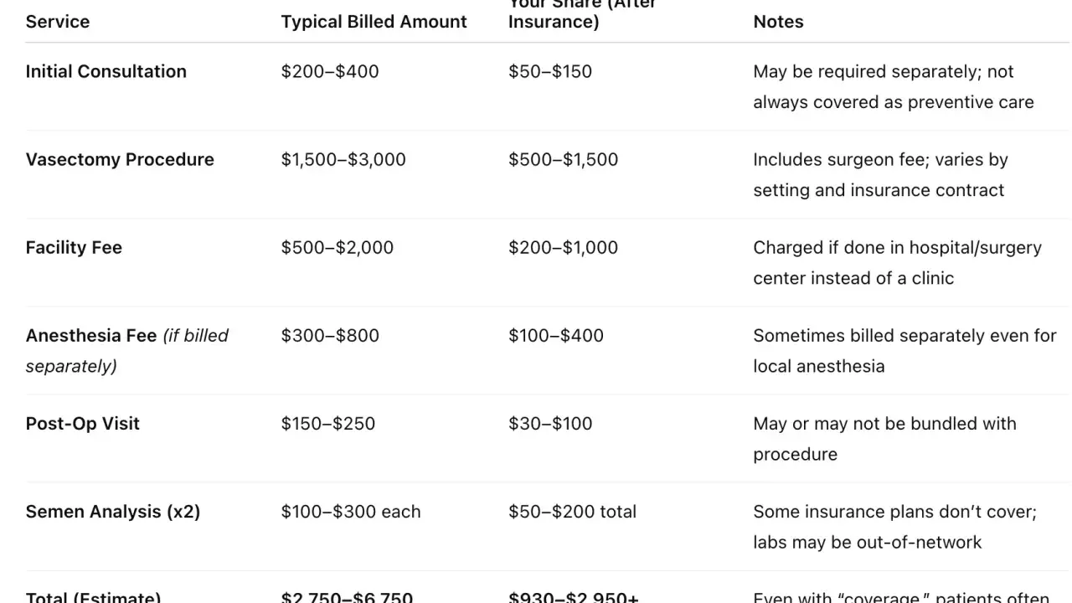
Task: Click the Service column header
Action: click(58, 22)
